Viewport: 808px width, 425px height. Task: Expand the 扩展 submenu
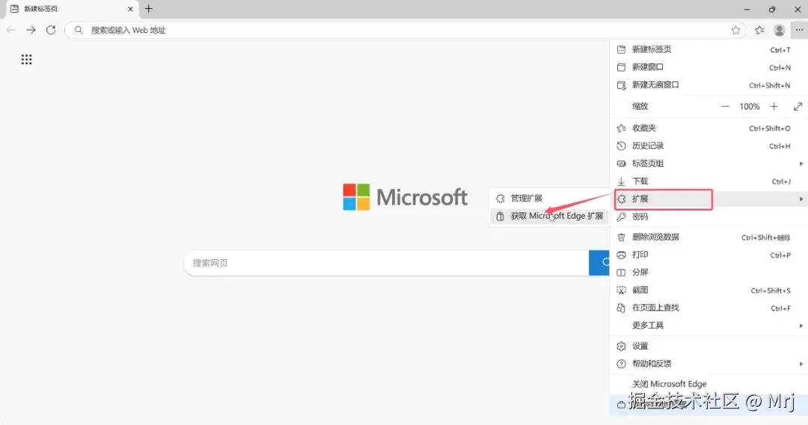point(708,199)
